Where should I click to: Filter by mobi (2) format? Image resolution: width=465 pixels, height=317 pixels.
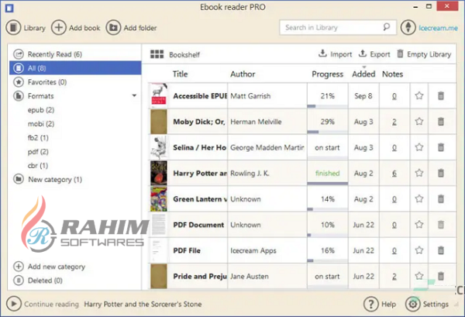(x=41, y=124)
